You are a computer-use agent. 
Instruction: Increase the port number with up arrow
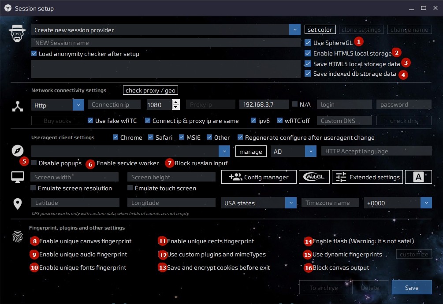(x=176, y=102)
